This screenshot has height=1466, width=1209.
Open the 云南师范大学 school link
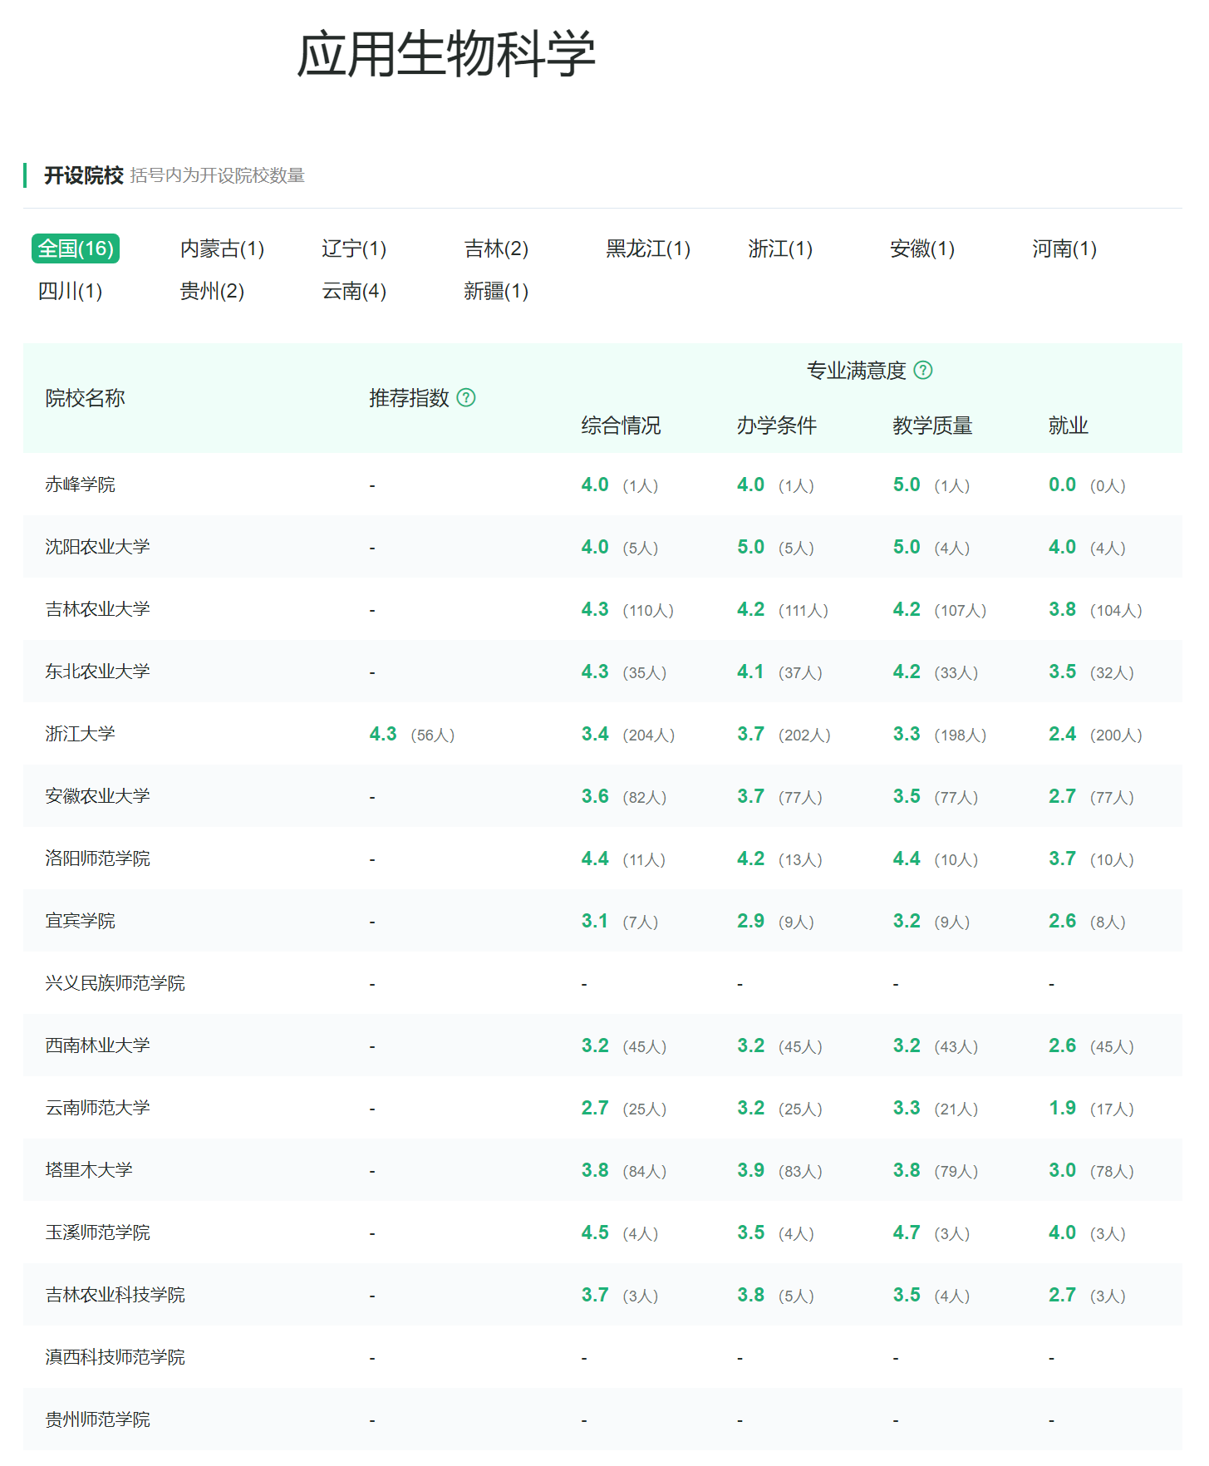pos(97,1108)
